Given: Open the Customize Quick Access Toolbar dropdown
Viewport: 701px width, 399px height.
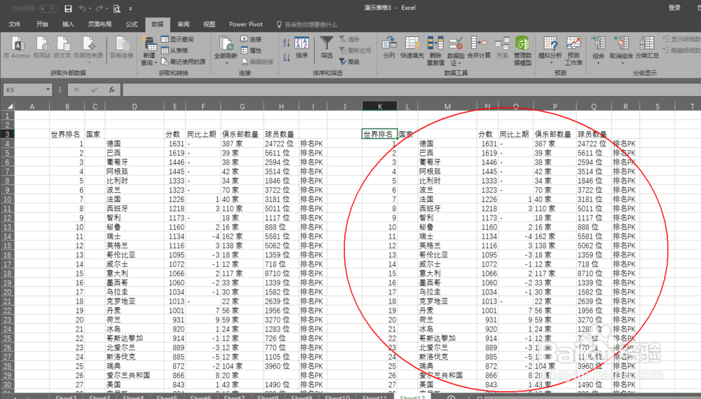Looking at the screenshot, I should 130,8.
